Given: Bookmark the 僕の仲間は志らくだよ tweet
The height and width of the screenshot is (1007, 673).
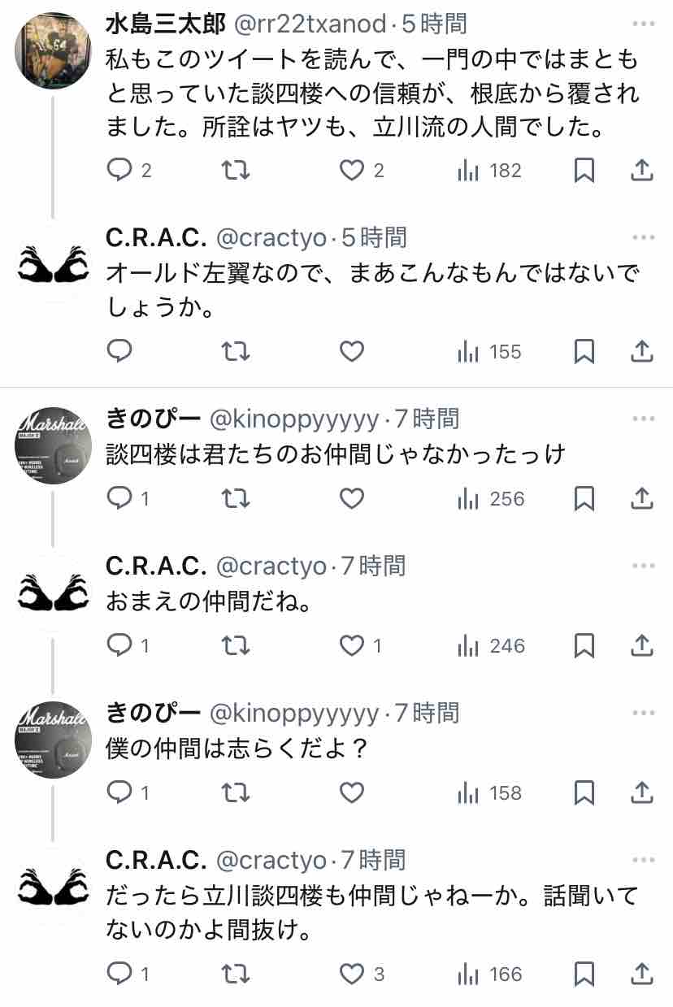Looking at the screenshot, I should pyautogui.click(x=584, y=792).
